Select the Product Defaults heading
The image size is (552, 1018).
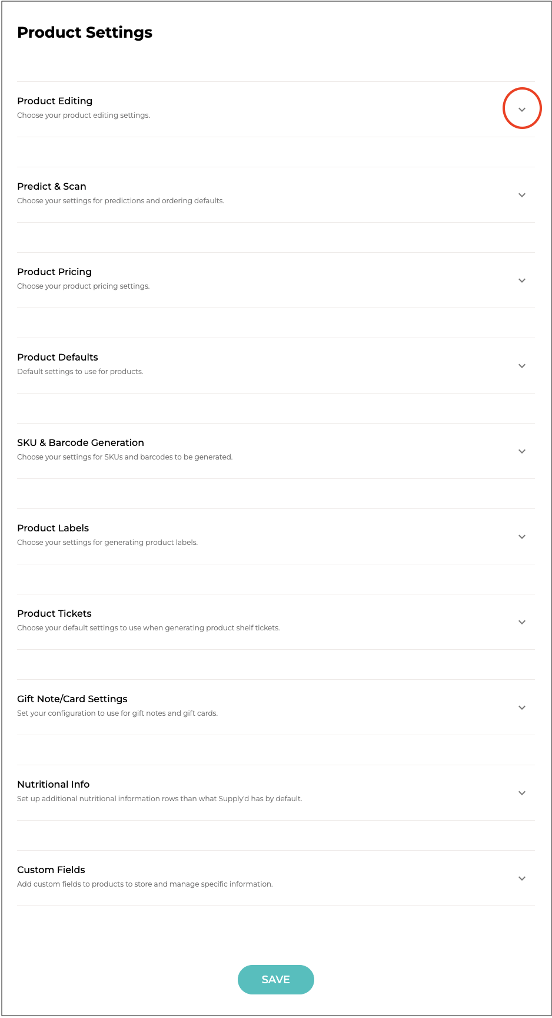click(58, 358)
